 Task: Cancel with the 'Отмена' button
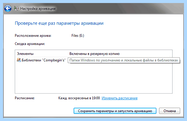coord(170,111)
